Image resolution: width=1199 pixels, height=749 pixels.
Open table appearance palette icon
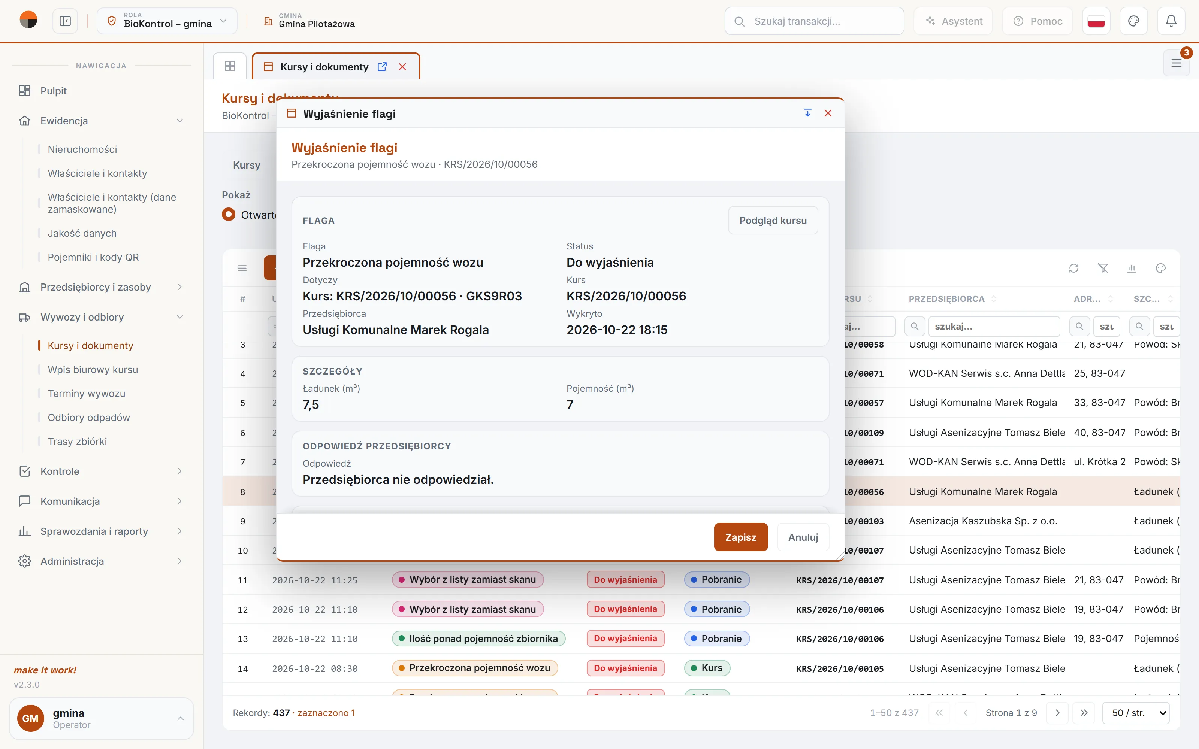pos(1161,268)
